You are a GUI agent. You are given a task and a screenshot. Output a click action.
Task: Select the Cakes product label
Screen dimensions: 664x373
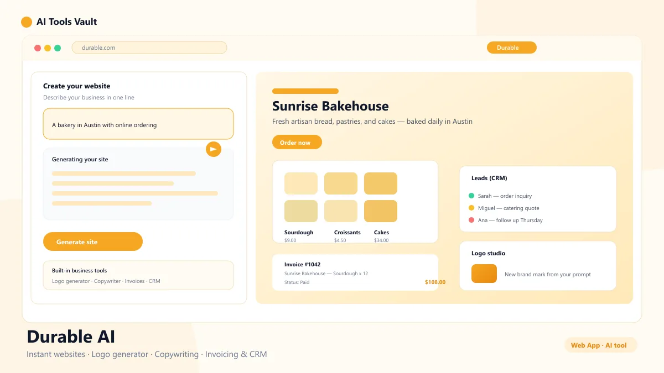(381, 233)
